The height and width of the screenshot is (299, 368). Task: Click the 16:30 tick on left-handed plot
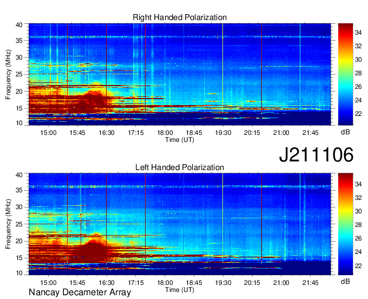[107, 283]
